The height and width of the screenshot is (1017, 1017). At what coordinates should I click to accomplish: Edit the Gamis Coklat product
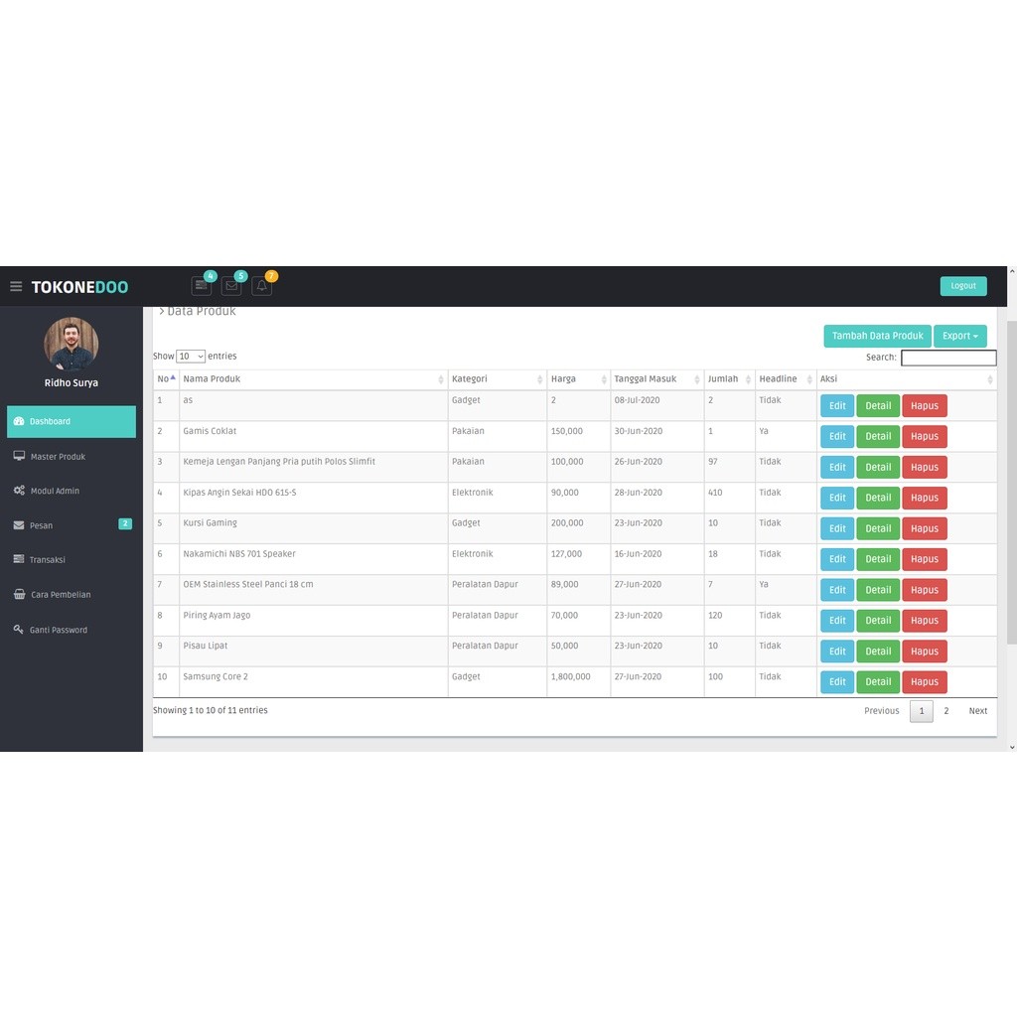click(836, 436)
